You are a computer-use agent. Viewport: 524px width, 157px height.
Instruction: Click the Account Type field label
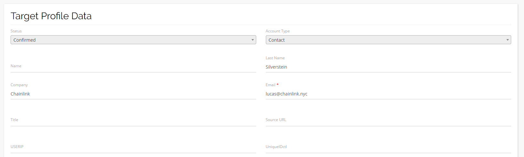click(x=277, y=31)
